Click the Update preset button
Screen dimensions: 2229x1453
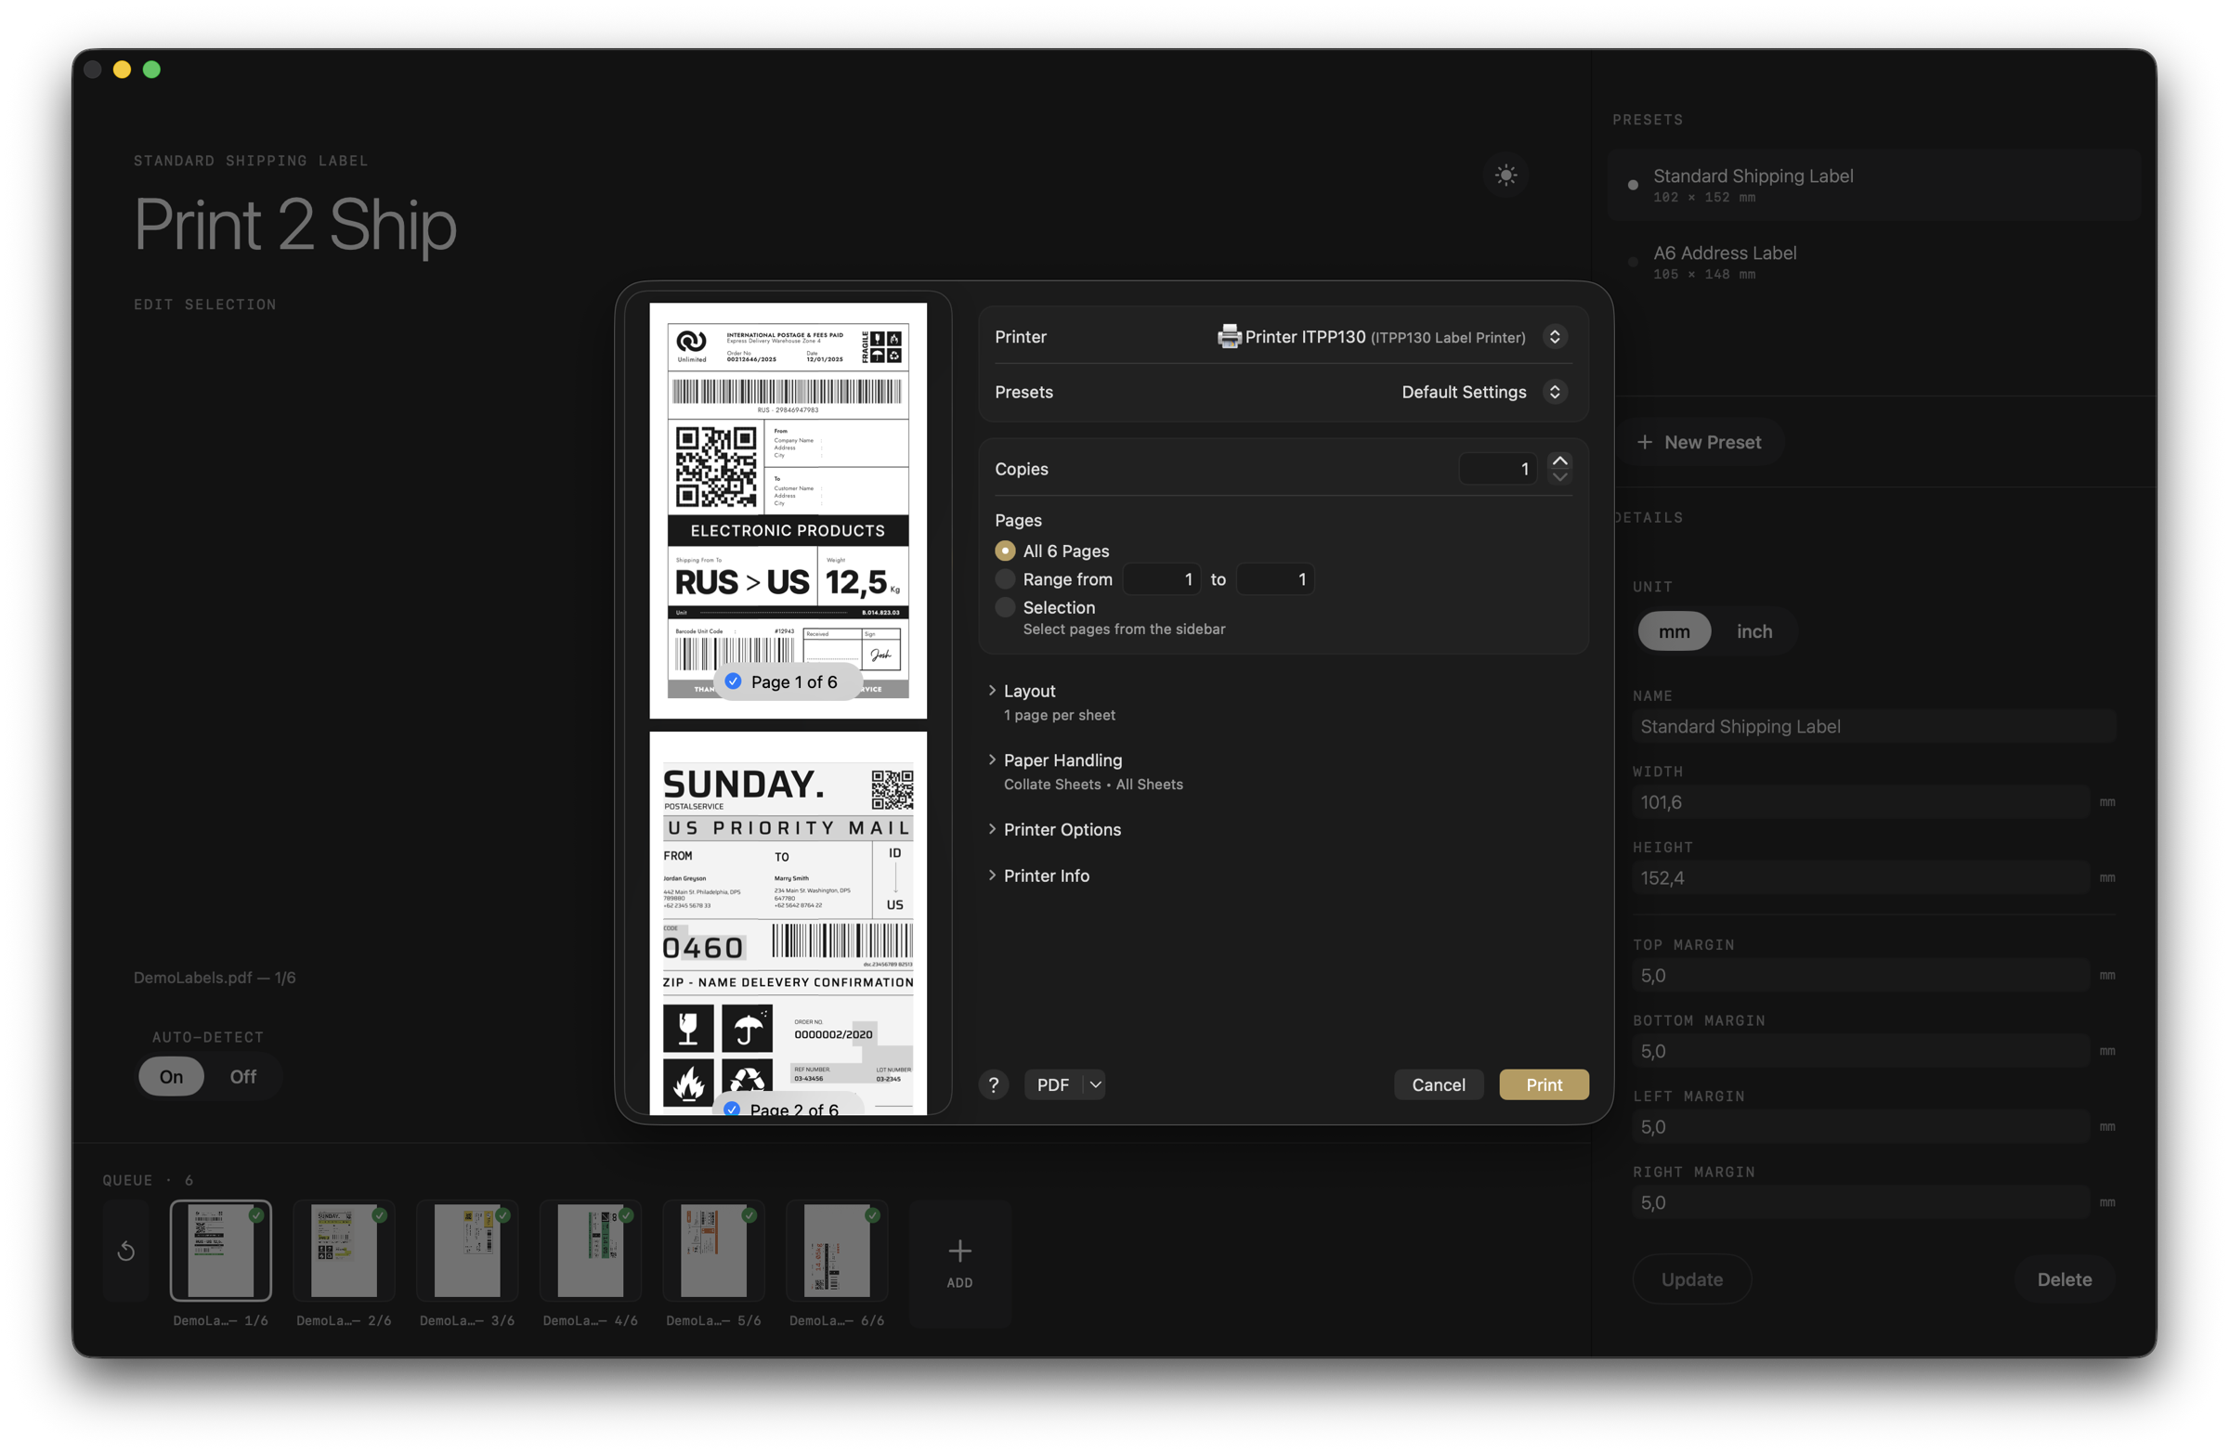(1691, 1278)
